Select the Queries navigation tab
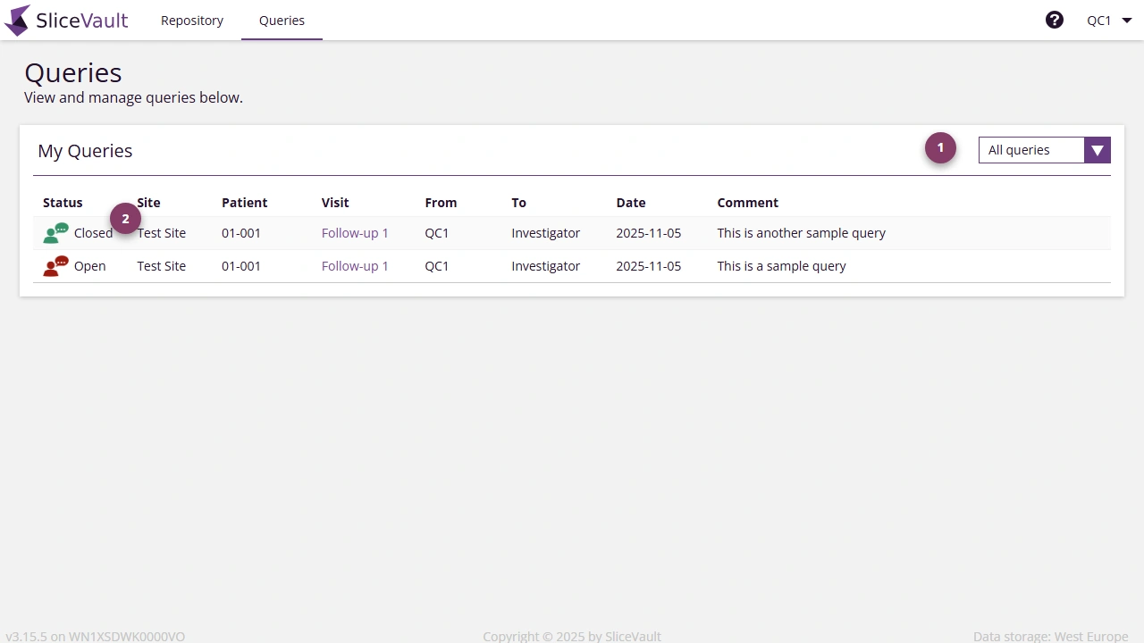Screen dimensions: 1144x643 282,20
